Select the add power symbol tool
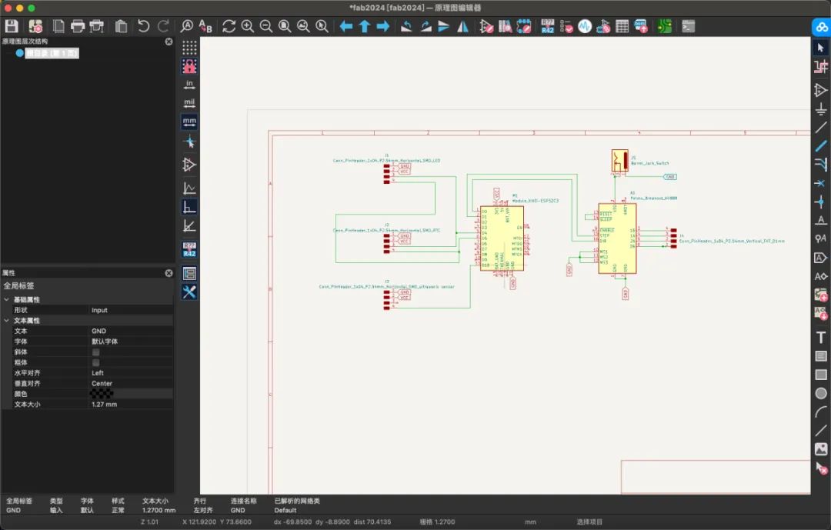The image size is (831, 530). [x=820, y=109]
